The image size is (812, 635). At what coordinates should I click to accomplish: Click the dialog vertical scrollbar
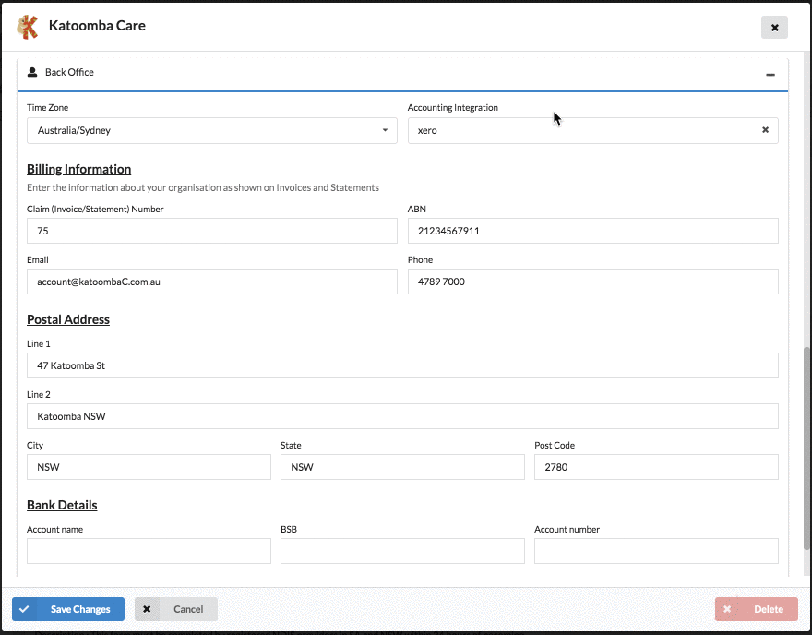pyautogui.click(x=806, y=448)
